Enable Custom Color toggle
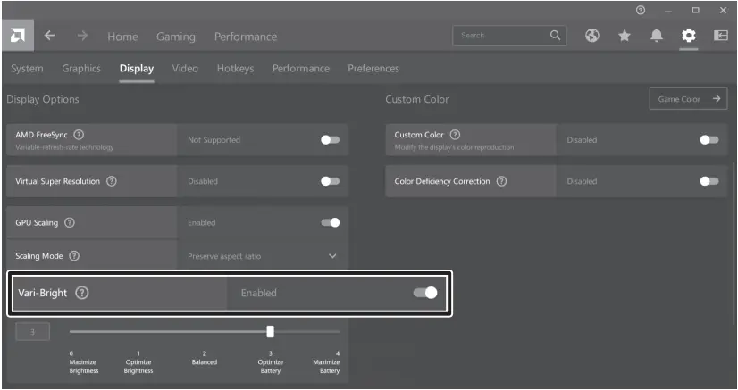This screenshot has width=738, height=390. (x=709, y=140)
